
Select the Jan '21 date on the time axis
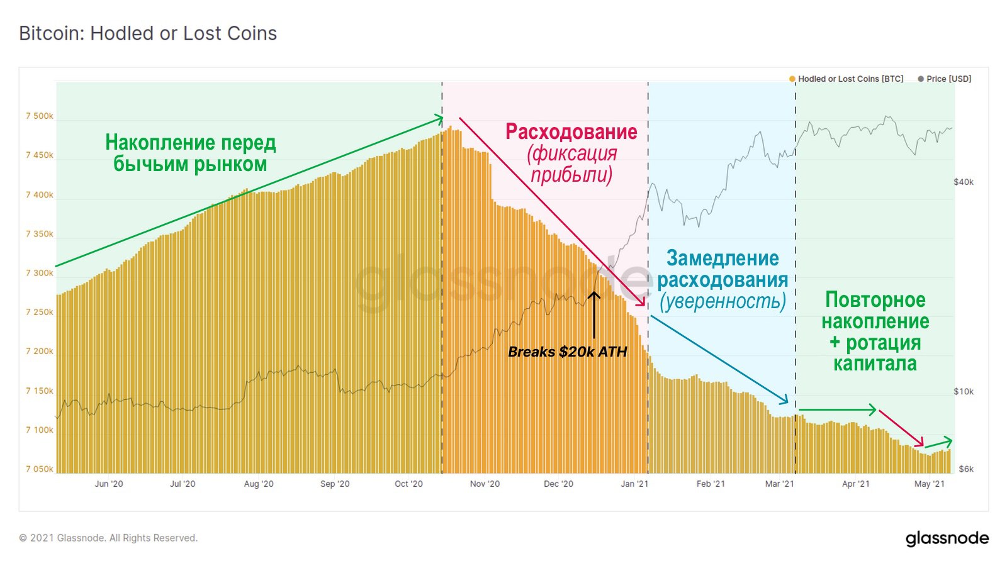634,484
